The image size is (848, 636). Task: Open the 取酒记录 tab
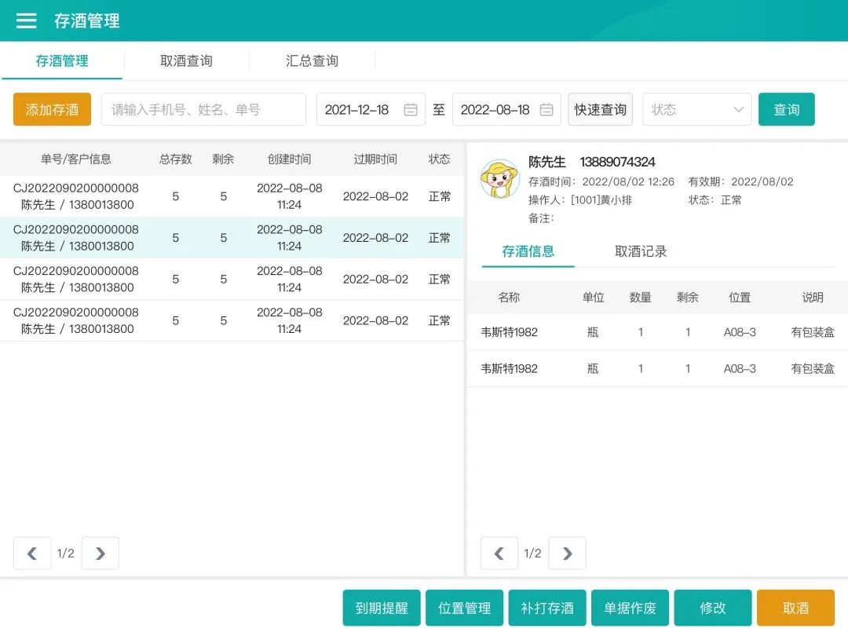[x=641, y=252]
